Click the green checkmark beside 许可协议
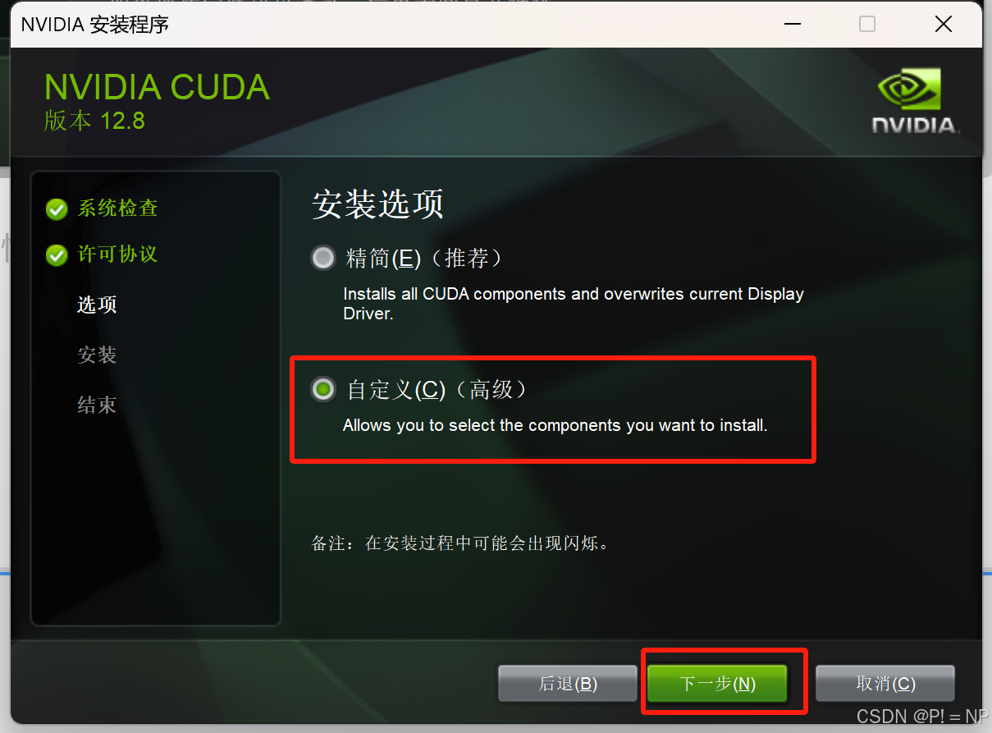The image size is (992, 733). coord(56,255)
